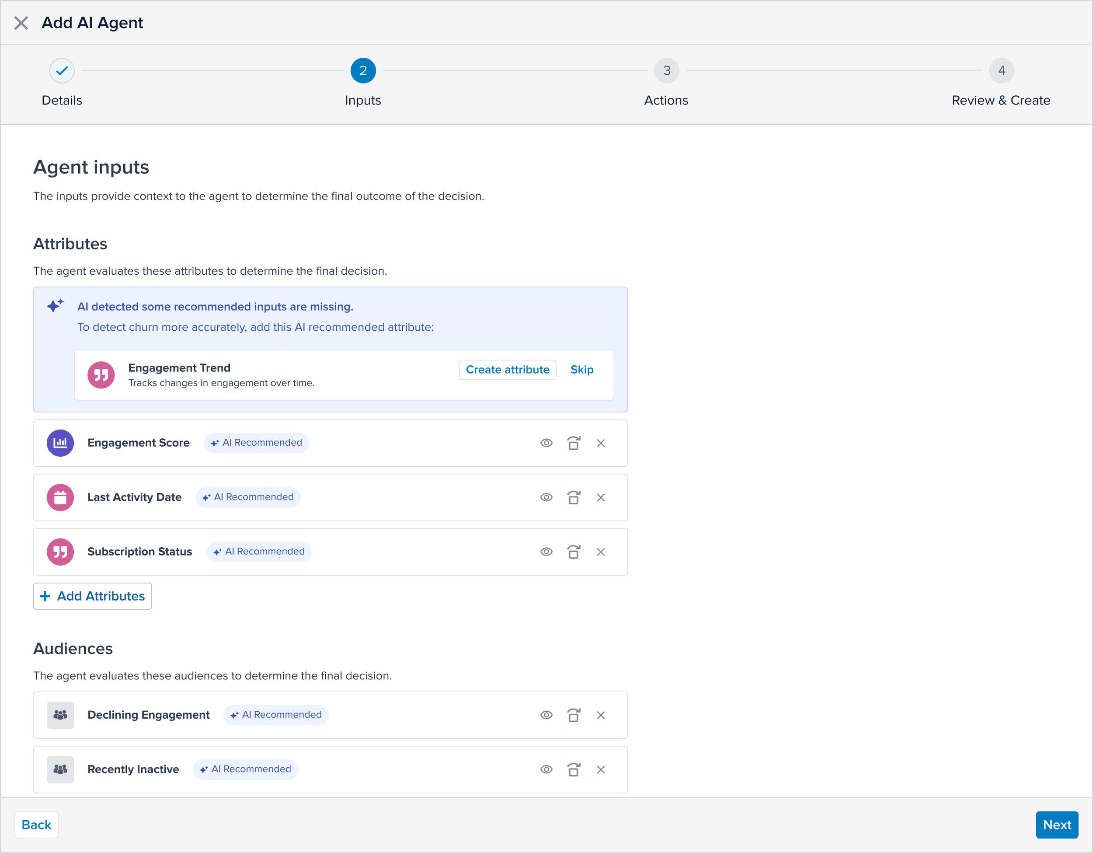Skip the Engagement Trend recommendation
Viewport: 1093px width, 853px height.
tap(581, 370)
